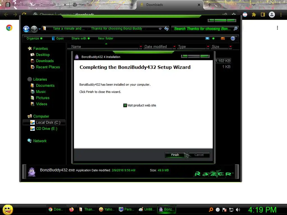Click the Finish button in the setup wizard

pyautogui.click(x=175, y=155)
